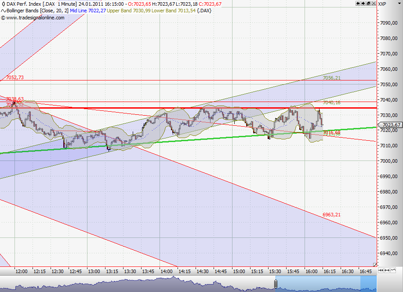403x292 pixels.
Task: Open the XXP symbol dropdown
Action: (399, 3)
